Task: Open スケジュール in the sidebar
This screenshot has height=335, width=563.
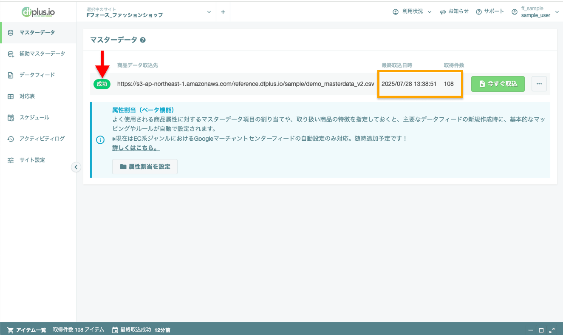Action: [x=38, y=117]
